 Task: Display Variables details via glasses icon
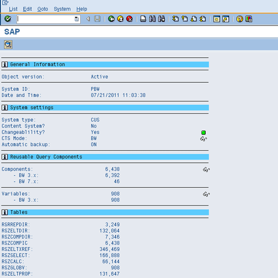[206, 194]
